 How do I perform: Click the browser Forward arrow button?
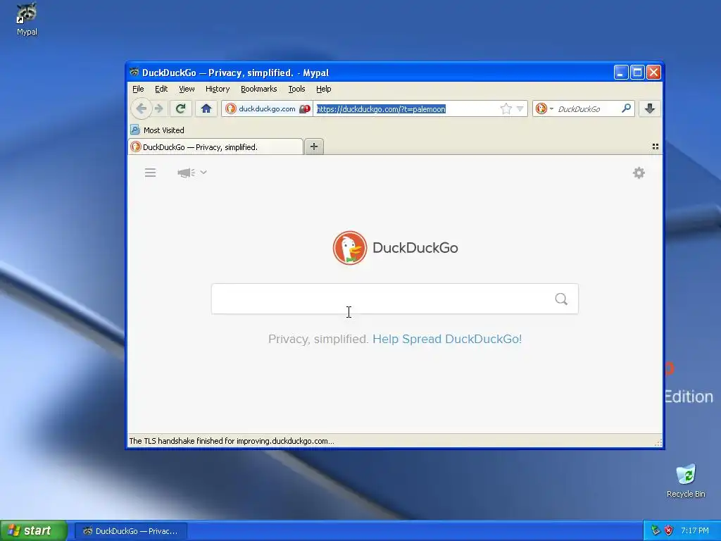158,108
